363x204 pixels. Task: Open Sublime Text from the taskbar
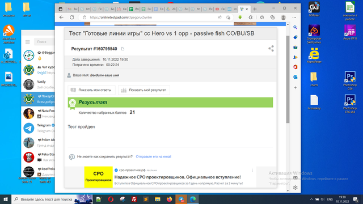146,199
